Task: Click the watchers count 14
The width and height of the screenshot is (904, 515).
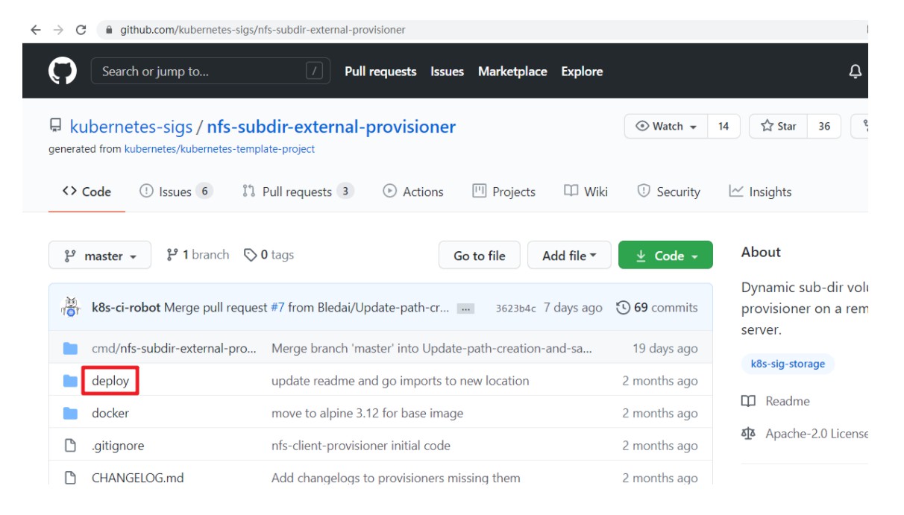Action: pos(723,126)
